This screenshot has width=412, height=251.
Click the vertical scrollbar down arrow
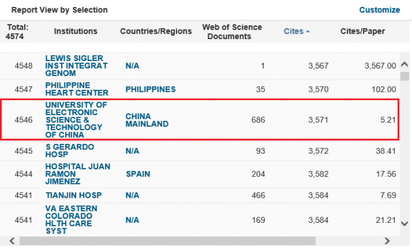pyautogui.click(x=404, y=224)
